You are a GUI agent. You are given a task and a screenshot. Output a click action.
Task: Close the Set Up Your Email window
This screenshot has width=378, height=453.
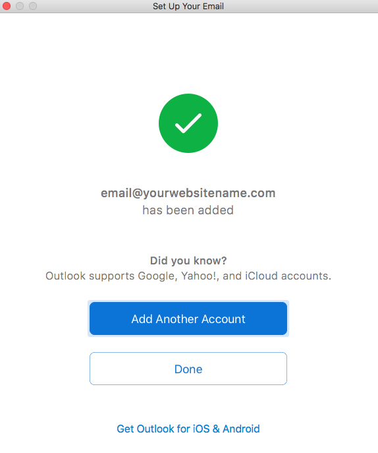tap(7, 6)
